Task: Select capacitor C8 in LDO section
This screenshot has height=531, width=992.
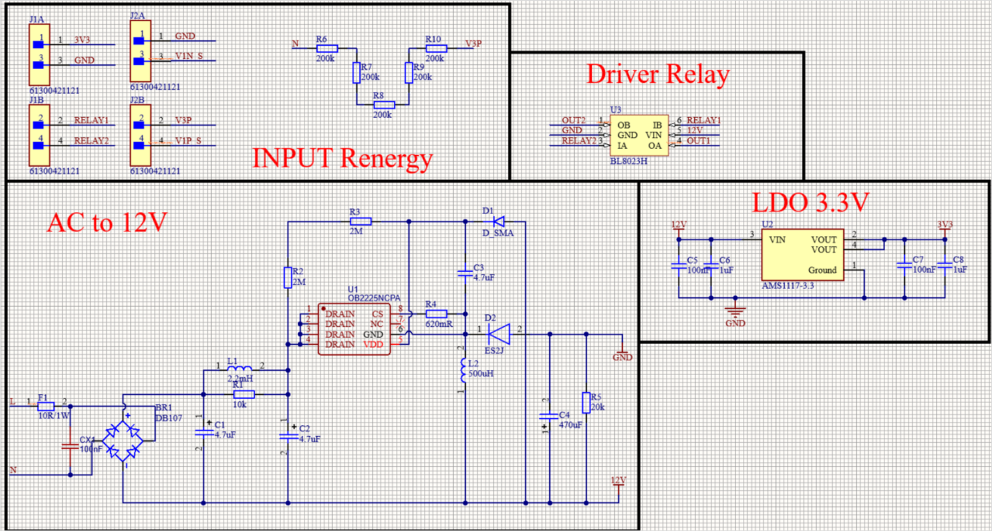Action: (945, 266)
